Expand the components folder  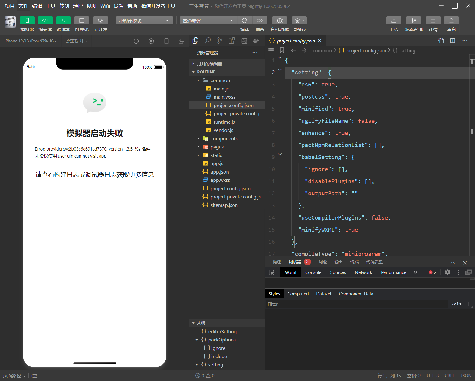pos(227,139)
